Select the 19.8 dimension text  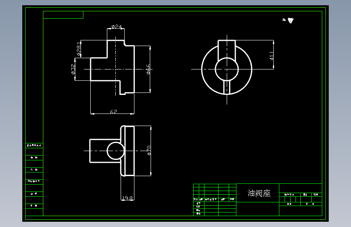pyautogui.click(x=128, y=198)
